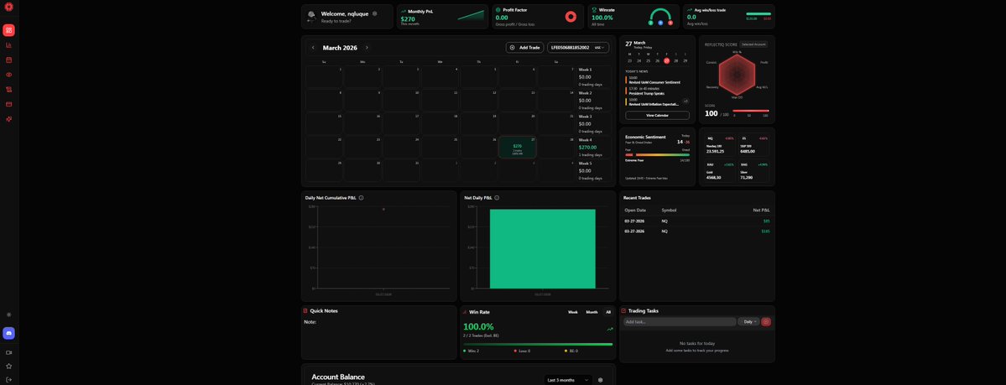This screenshot has width=1006, height=385.
Task: Open the Last 3 months dropdown
Action: point(568,380)
